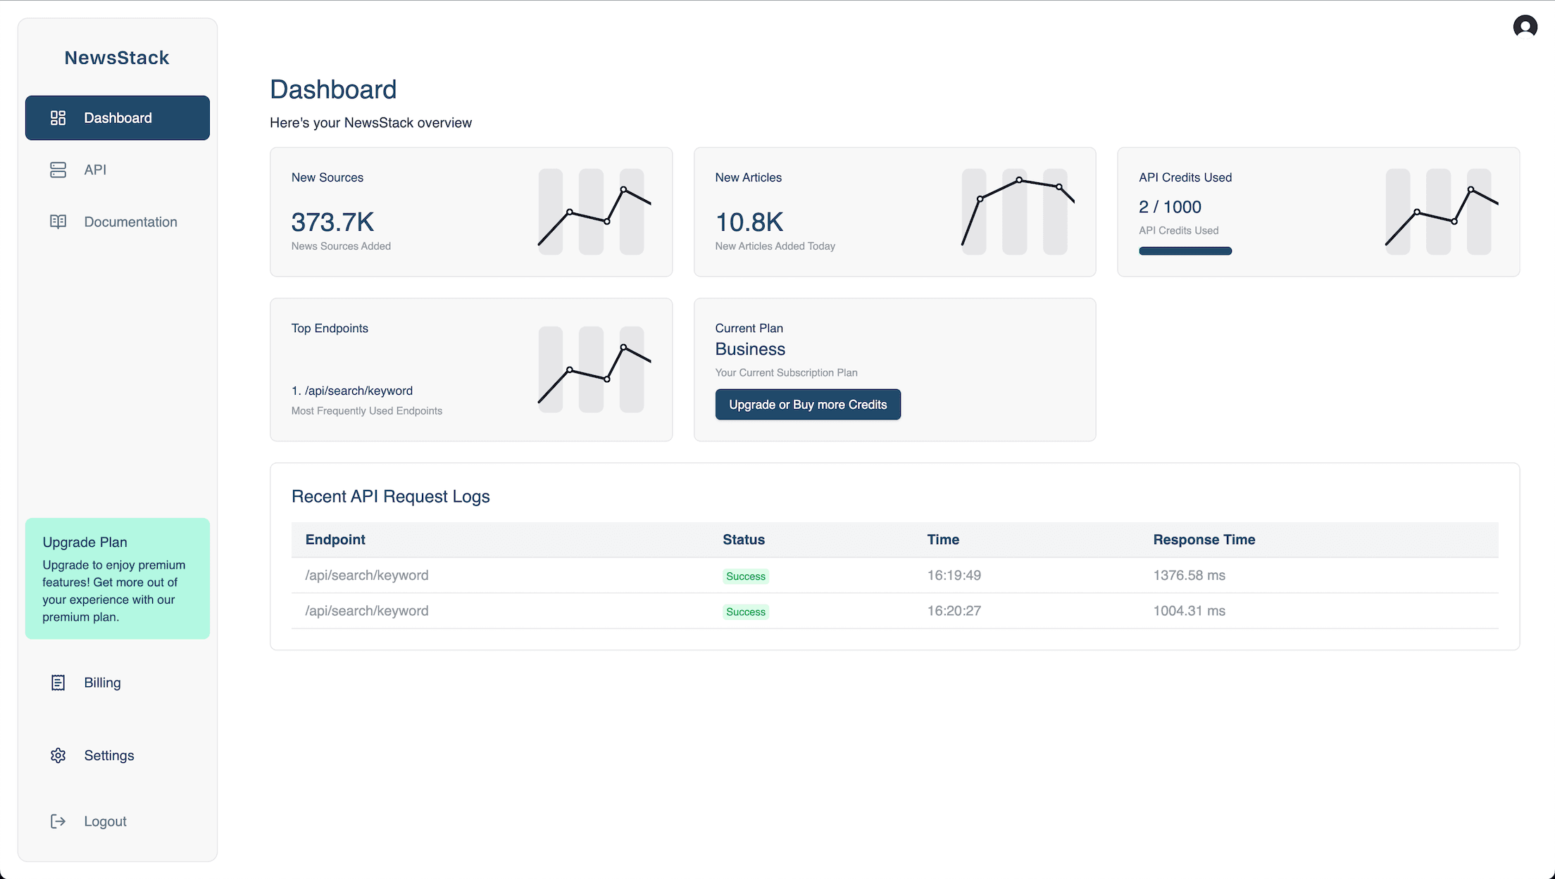Viewport: 1555px width, 879px height.
Task: Click the Success badge on 16:20:27 row
Action: 745,612
